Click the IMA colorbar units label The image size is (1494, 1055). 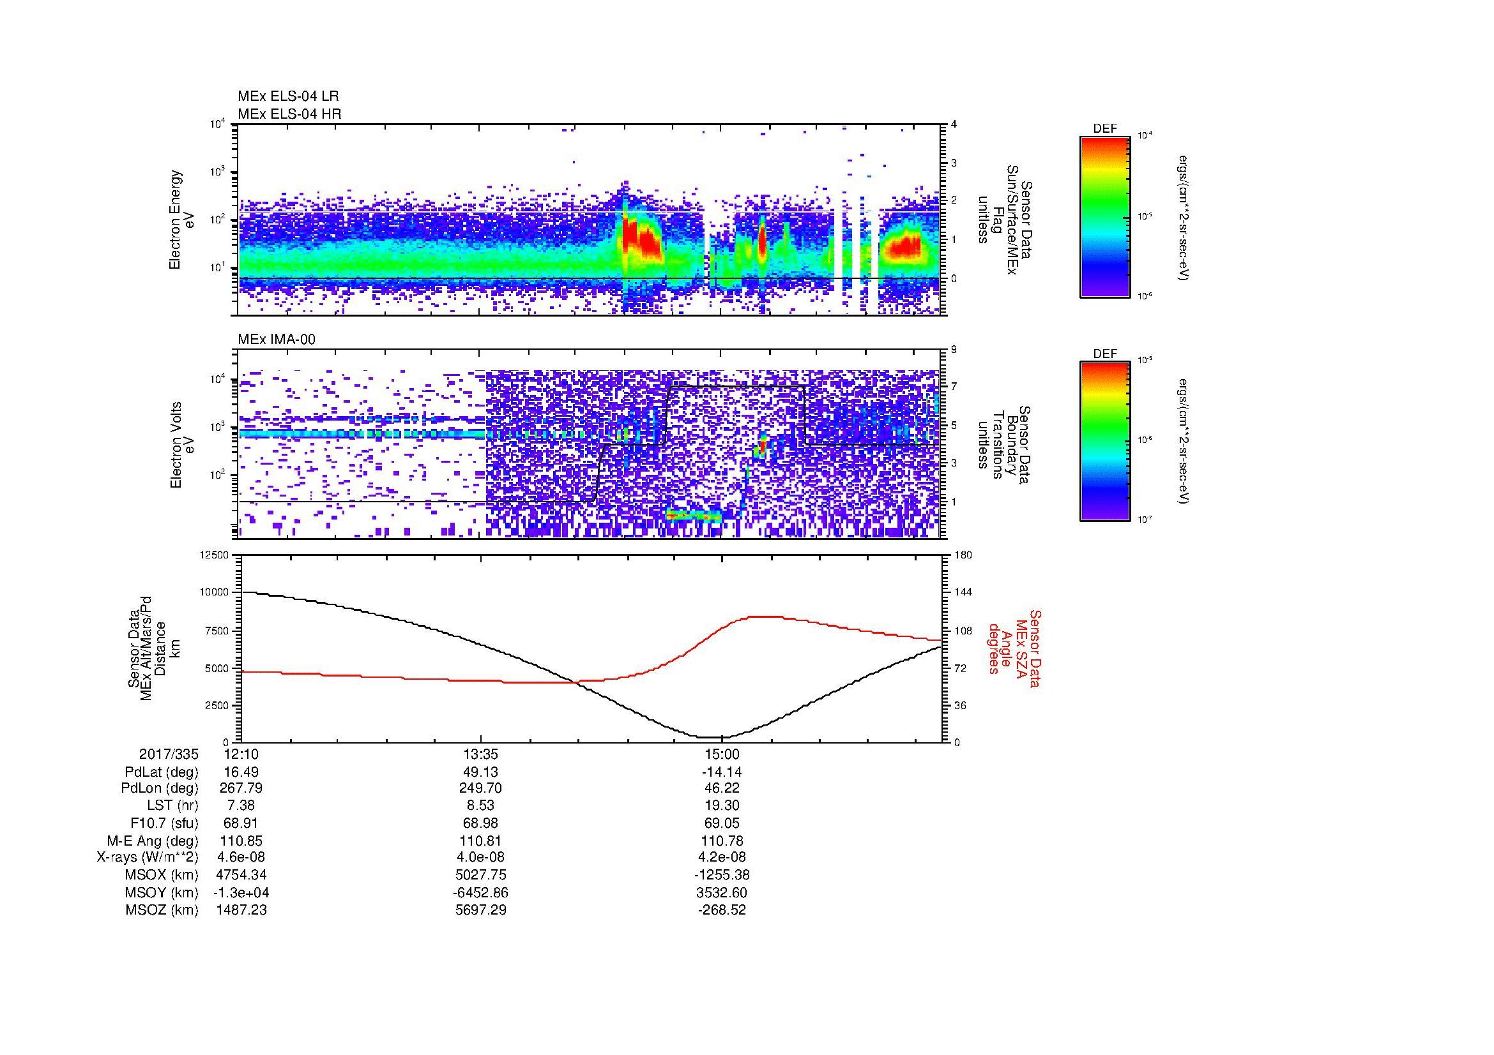tap(1183, 442)
